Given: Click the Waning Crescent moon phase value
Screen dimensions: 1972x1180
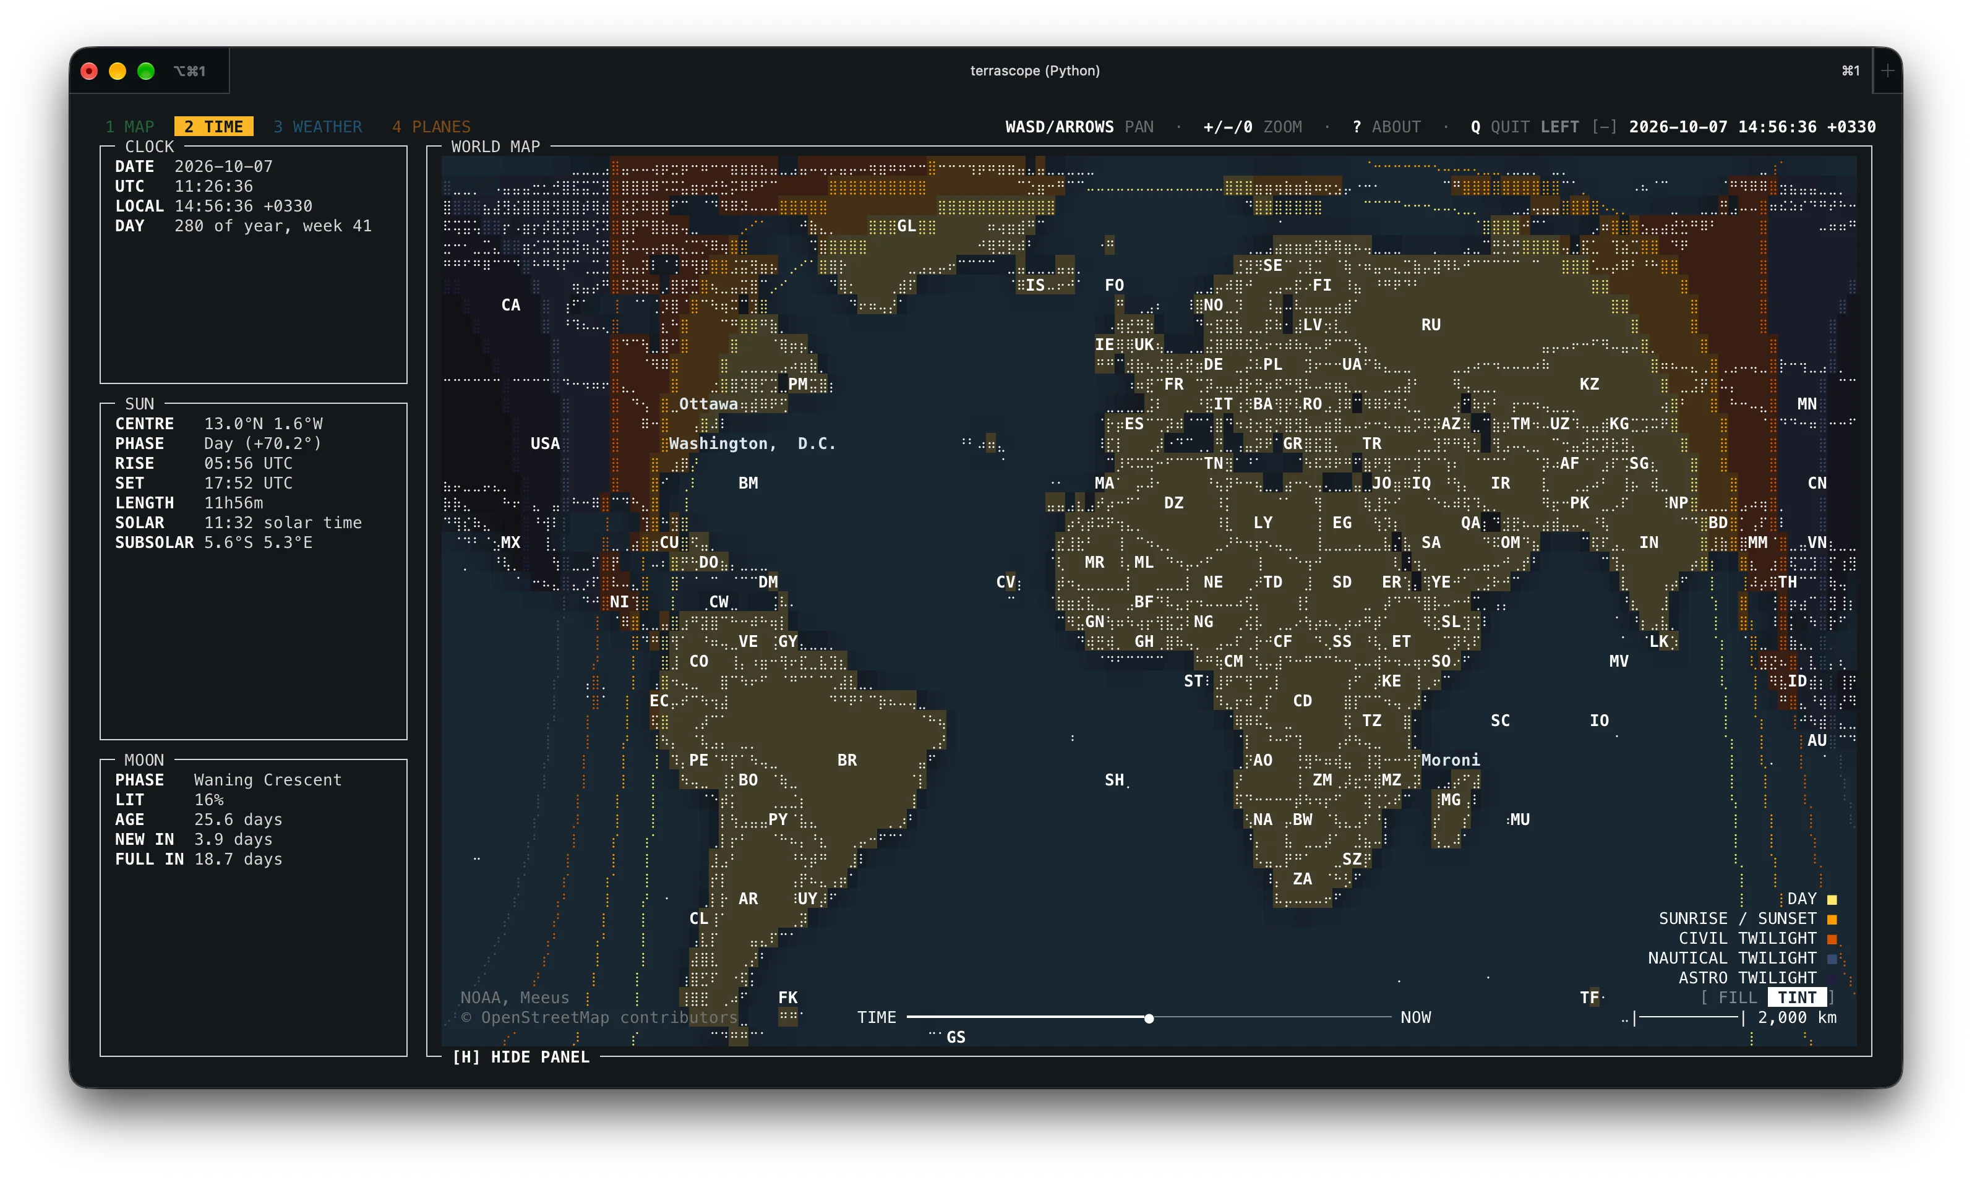Looking at the screenshot, I should click(x=268, y=780).
